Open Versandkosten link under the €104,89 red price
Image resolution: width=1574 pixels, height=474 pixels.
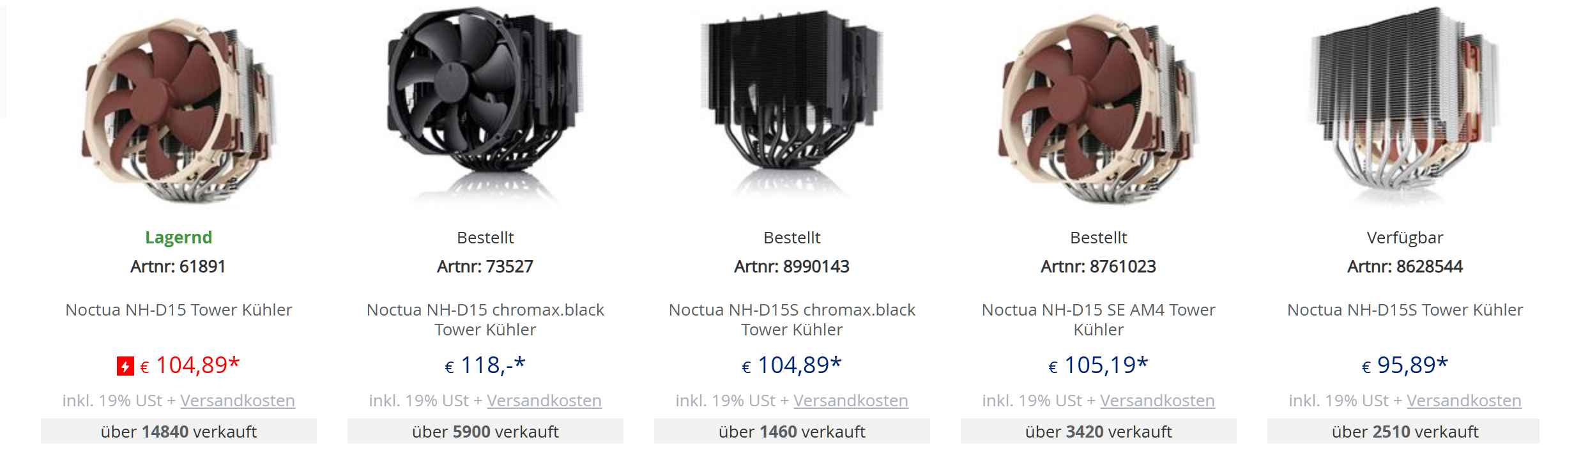[238, 401]
